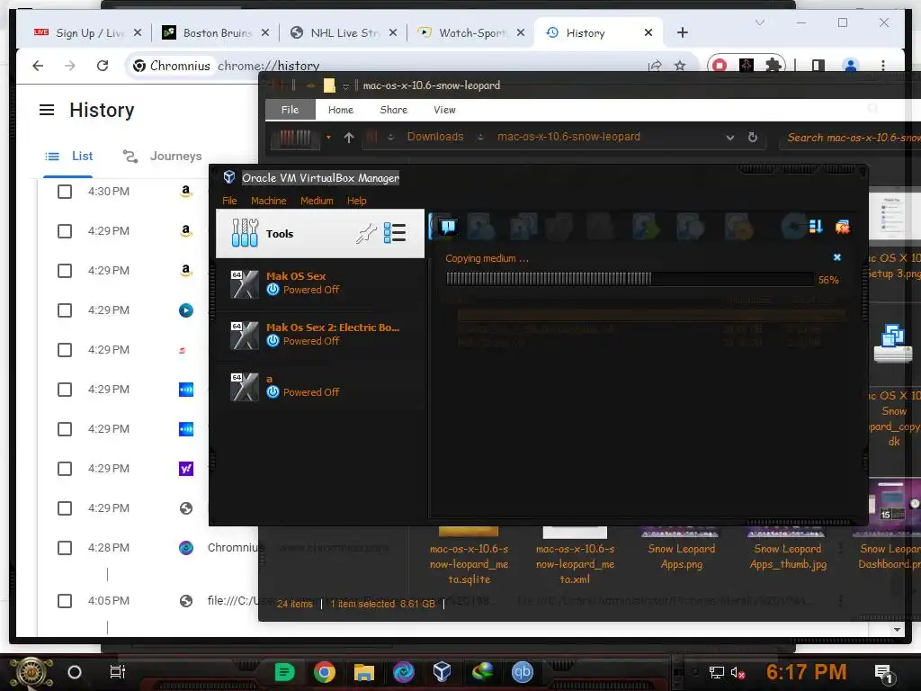Select the Mak OS Sex virtual machine

pos(320,283)
